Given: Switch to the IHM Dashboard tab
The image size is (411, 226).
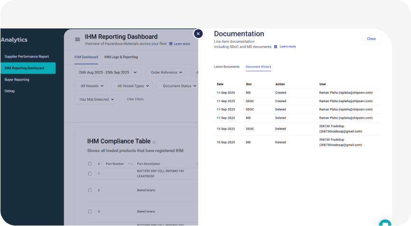Looking at the screenshot, I should pyautogui.click(x=86, y=57).
